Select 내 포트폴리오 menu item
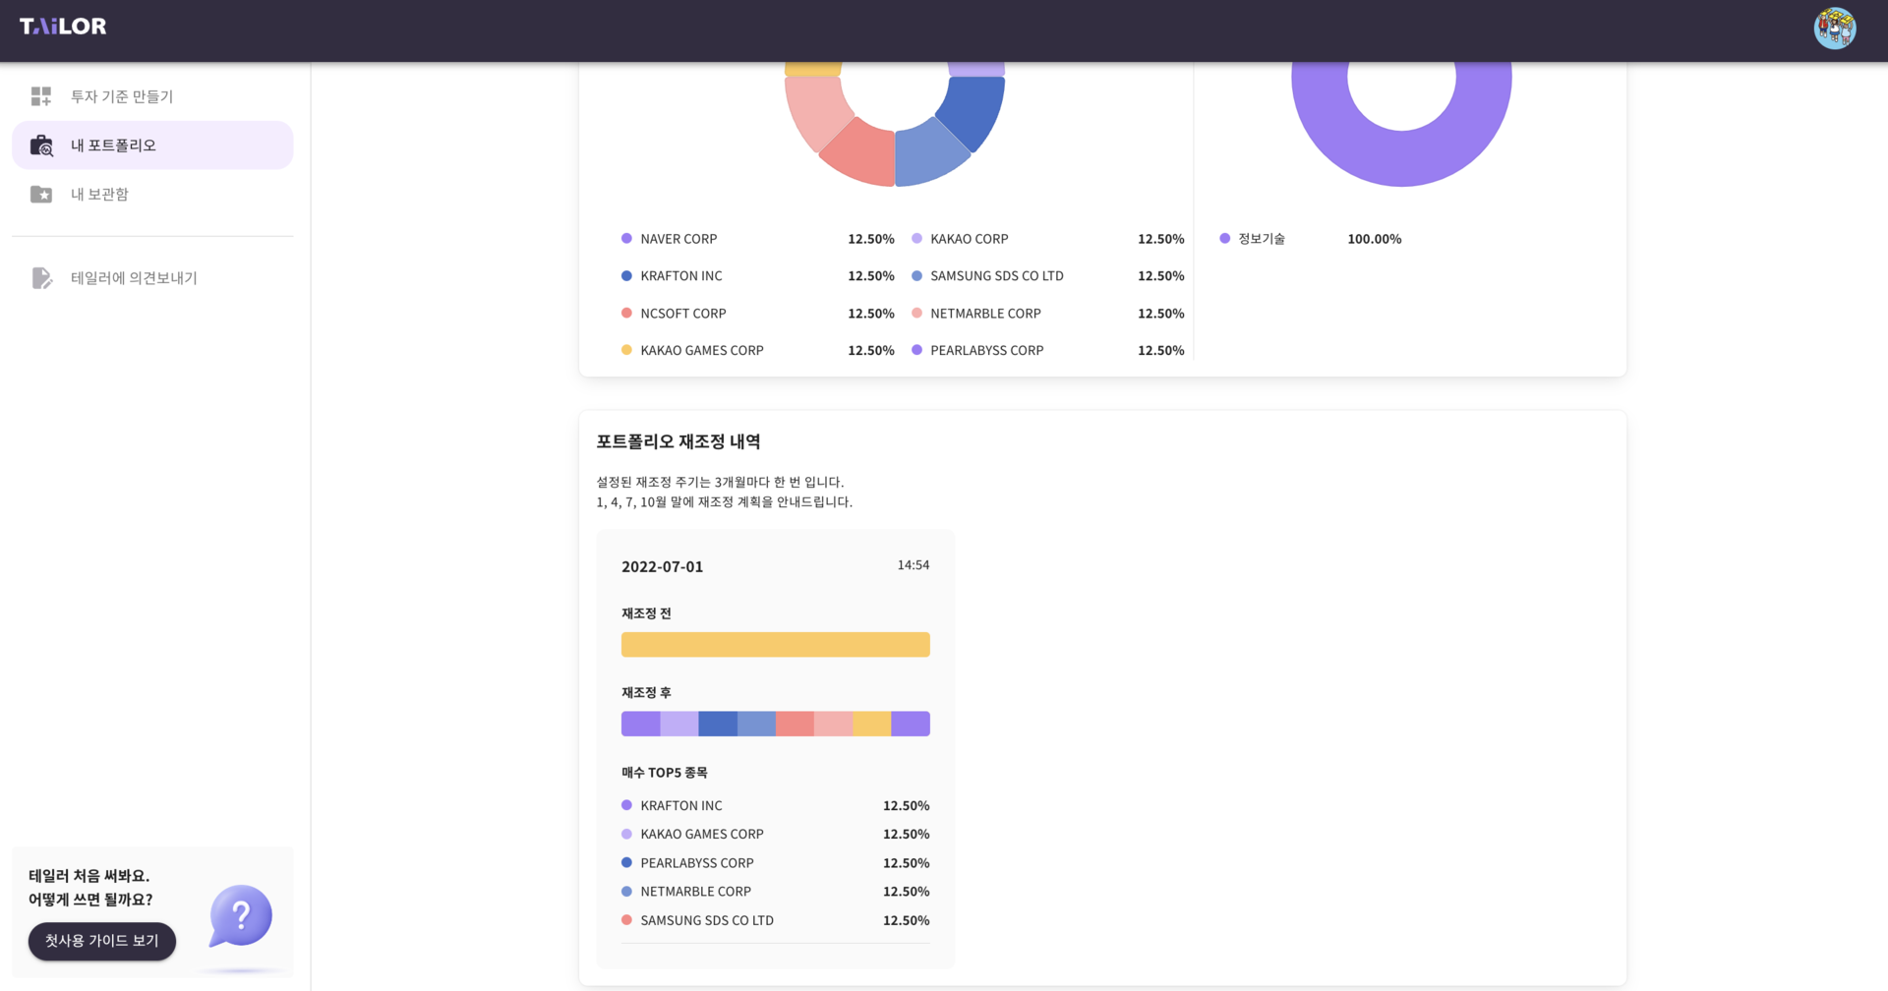 (152, 146)
